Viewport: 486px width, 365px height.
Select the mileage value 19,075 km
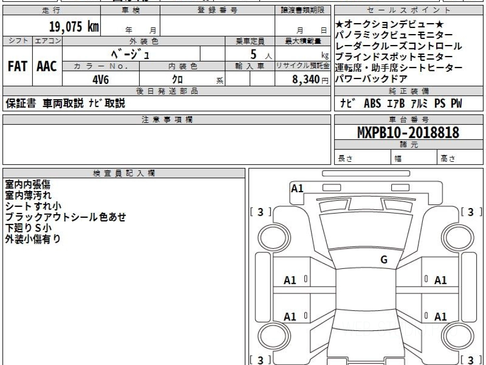74,26
